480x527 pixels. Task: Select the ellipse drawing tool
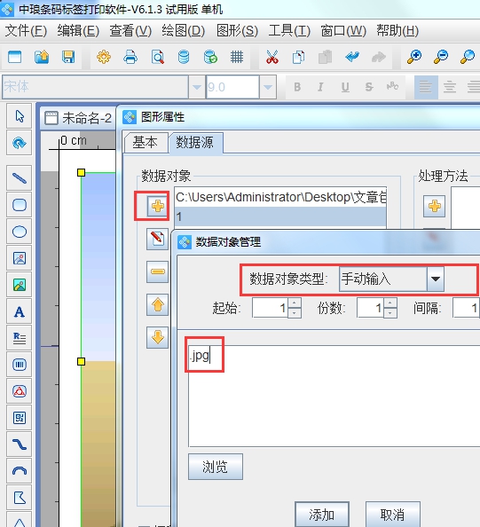click(x=20, y=232)
